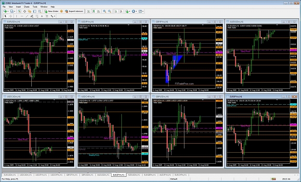The width and height of the screenshot is (301, 182).
Task: Select the text label tool
Action: click(x=47, y=16)
